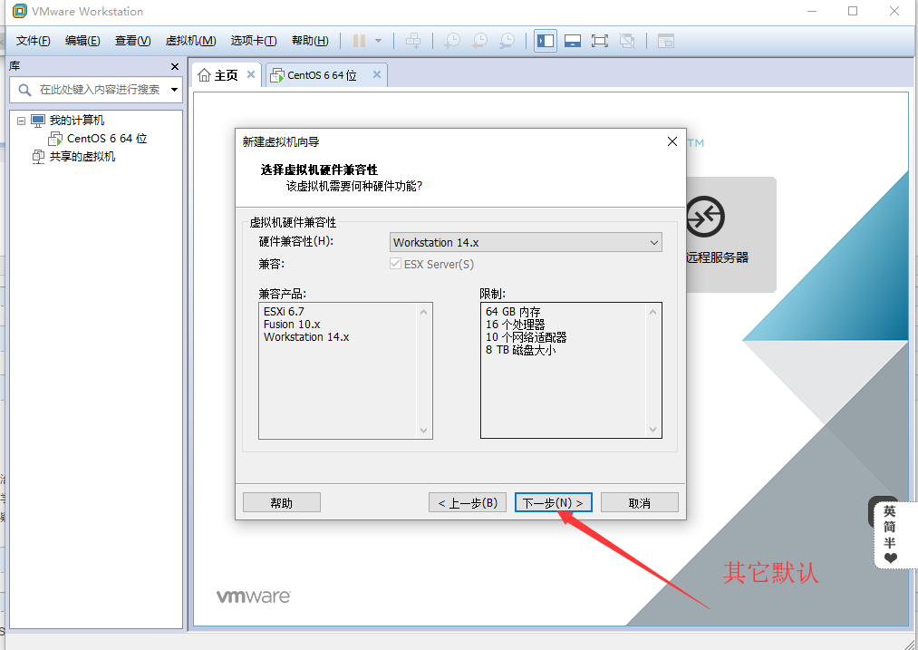Minimize the VMware Workstation window
The height and width of the screenshot is (650, 918).
811,11
